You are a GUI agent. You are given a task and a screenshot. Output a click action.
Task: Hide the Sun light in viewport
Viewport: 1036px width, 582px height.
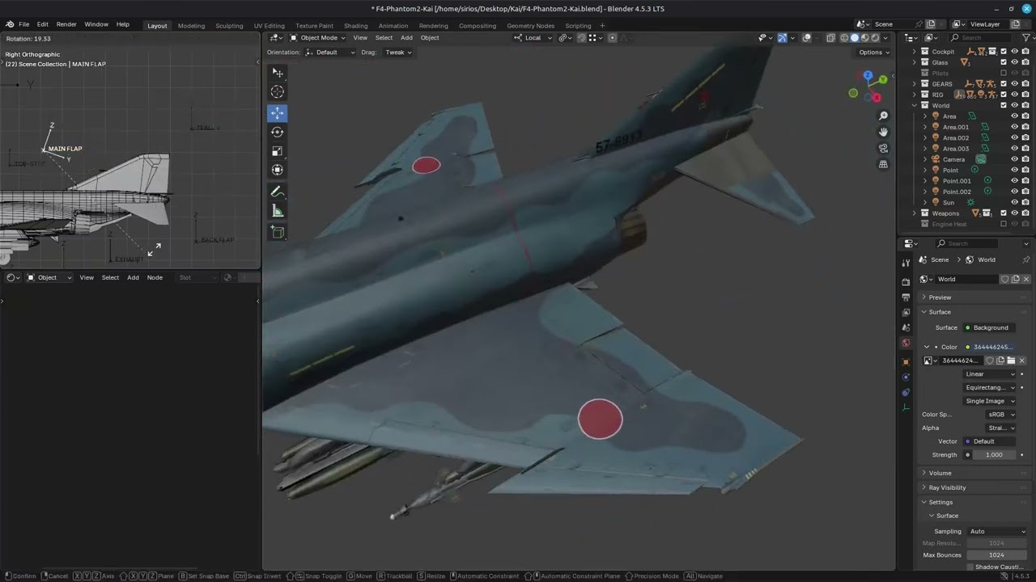tap(1014, 202)
